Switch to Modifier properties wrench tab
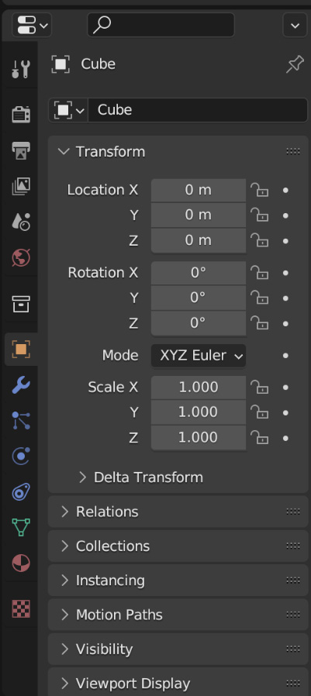Viewport: 311px width, 696px height. click(20, 385)
